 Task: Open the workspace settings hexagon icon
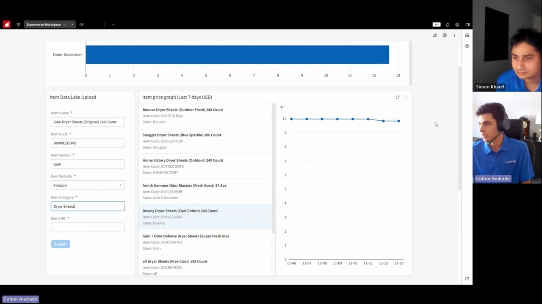point(445,35)
